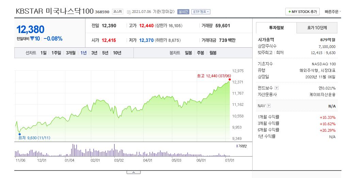Switch to 호가10단계 tab
Image resolution: width=352 pixels, height=178 pixels.
[317, 28]
